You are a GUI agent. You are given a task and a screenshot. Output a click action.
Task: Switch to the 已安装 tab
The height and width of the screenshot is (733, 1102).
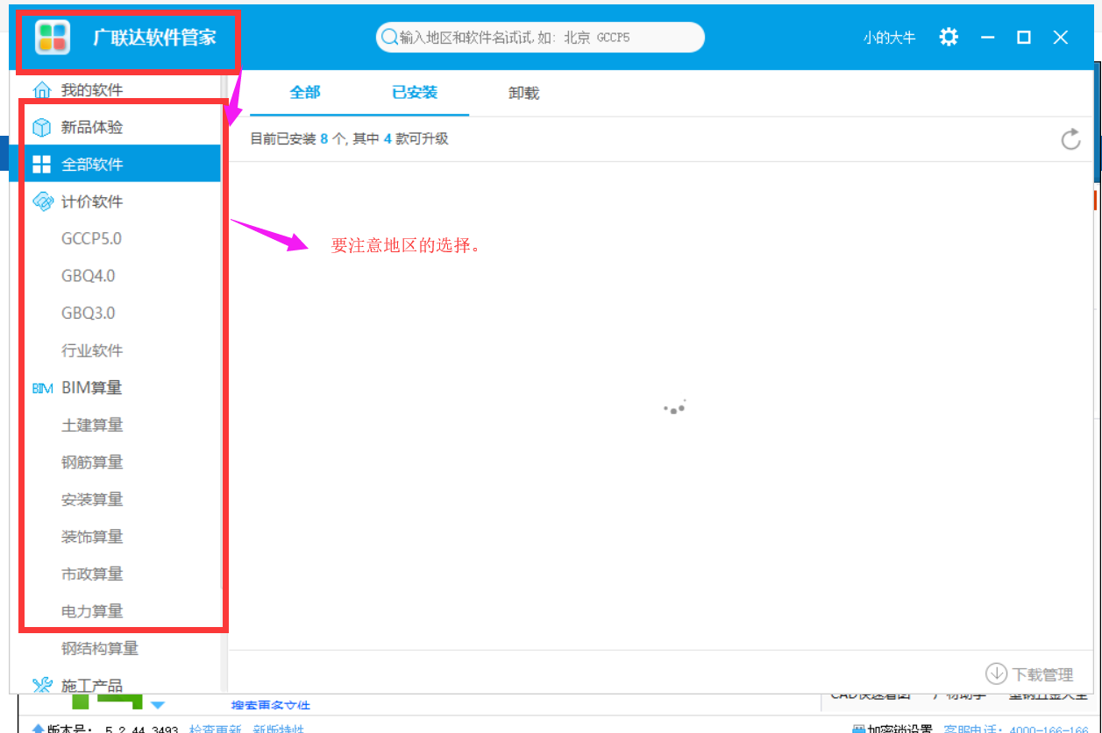click(x=415, y=93)
